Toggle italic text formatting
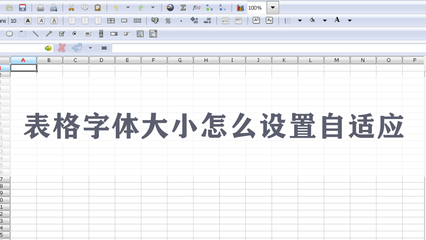 (41, 20)
